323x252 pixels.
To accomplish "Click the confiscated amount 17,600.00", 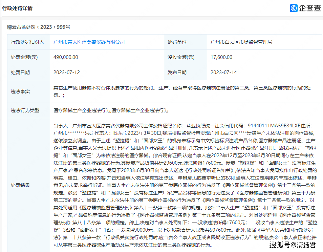I will pyautogui.click(x=221, y=57).
